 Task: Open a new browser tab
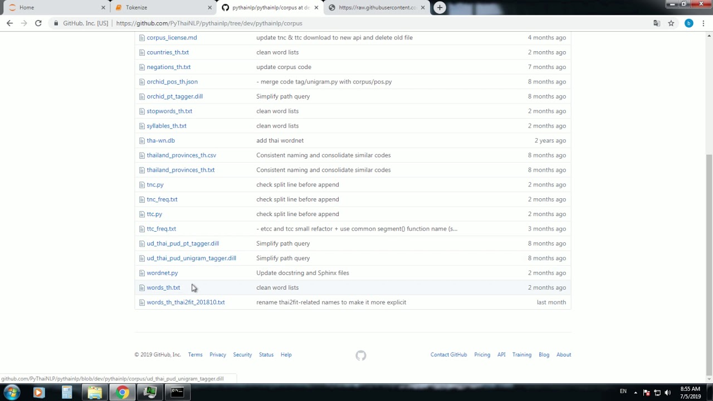click(x=439, y=7)
